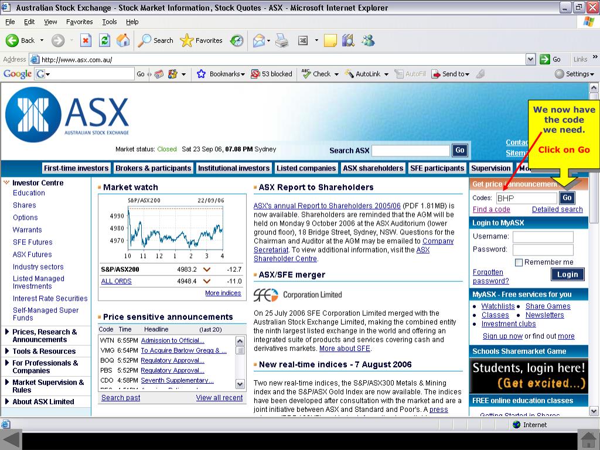Tick the Remember me checkbox

tap(519, 262)
